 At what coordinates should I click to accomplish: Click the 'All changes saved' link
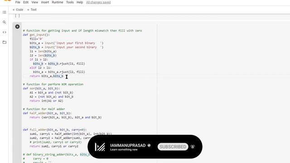(98, 2)
